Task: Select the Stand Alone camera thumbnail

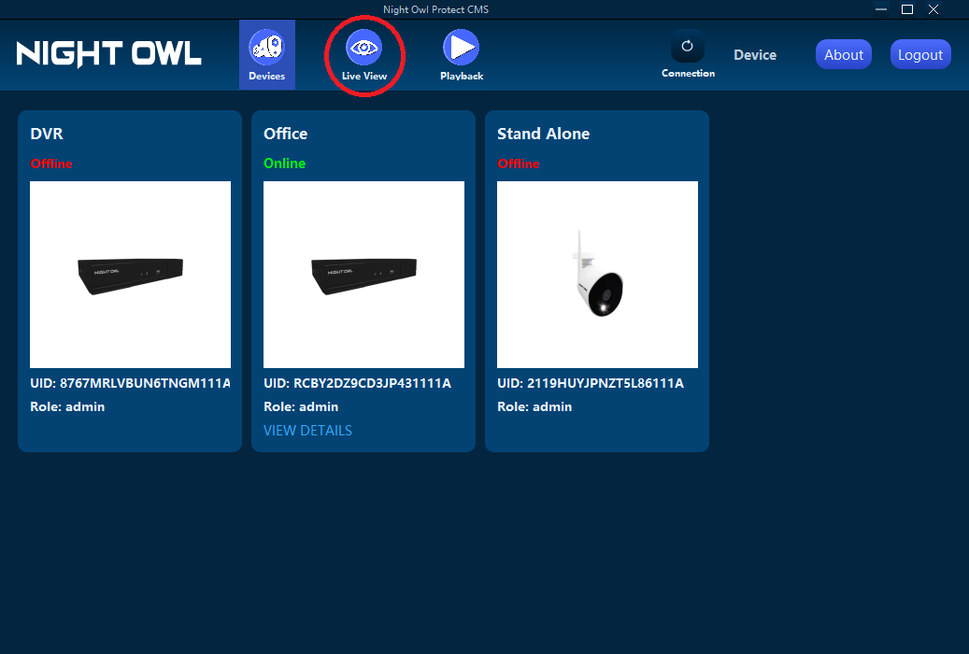Action: tap(598, 275)
